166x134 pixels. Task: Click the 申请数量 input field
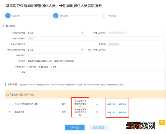(55, 55)
